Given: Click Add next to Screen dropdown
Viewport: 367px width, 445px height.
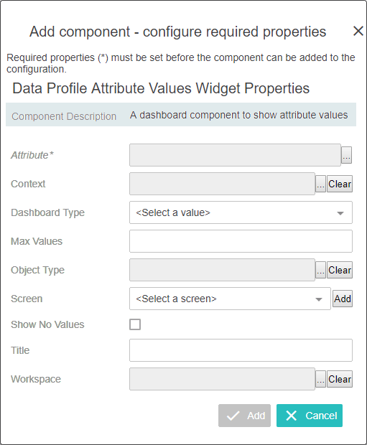Looking at the screenshot, I should (x=343, y=299).
